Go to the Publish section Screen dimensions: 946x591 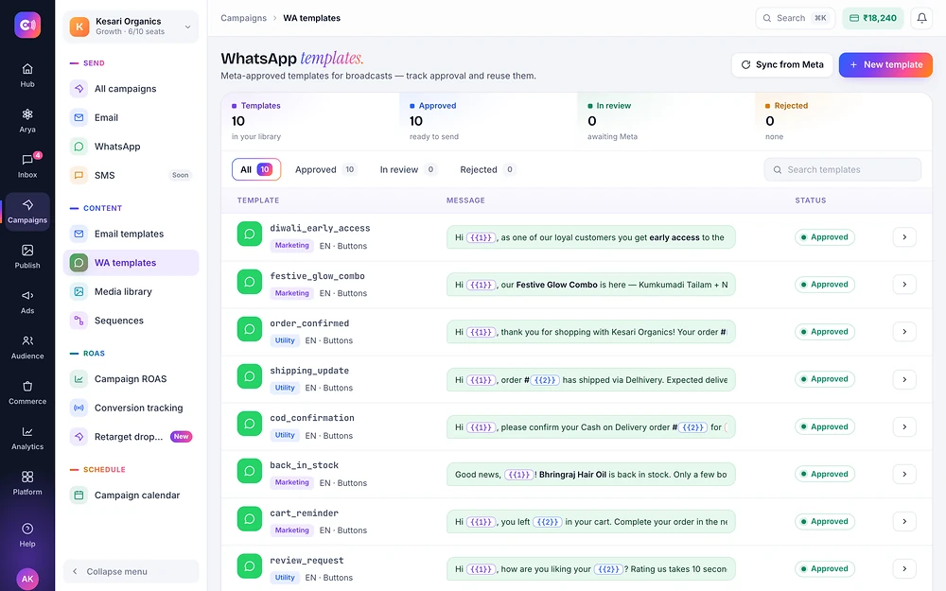point(27,256)
